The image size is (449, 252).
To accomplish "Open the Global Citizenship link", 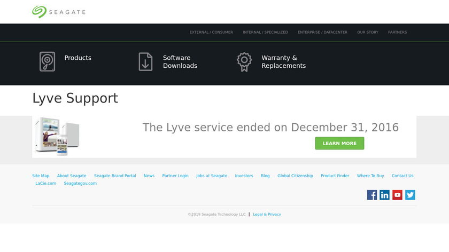I will [295, 176].
